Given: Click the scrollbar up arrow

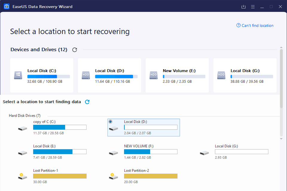Looking at the screenshot, I should pyautogui.click(x=281, y=47).
